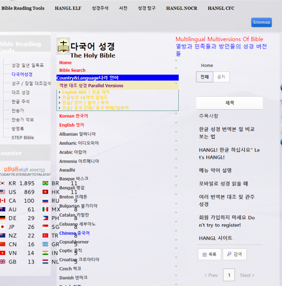Click the Germany flag icon
This screenshot has height=286, width=282.
tap(2, 218)
